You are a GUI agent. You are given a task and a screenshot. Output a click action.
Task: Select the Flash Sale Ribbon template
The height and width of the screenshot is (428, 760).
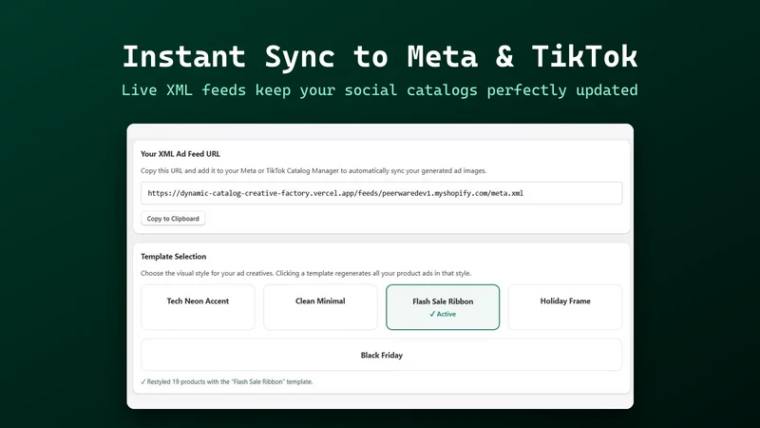click(443, 307)
